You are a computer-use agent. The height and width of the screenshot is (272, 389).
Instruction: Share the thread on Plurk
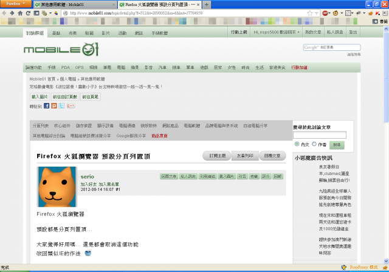pyautogui.click(x=54, y=106)
